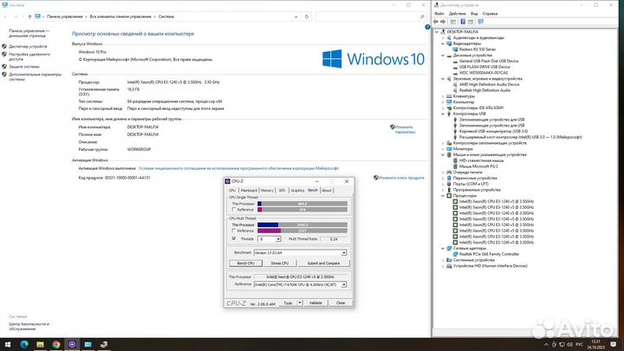This screenshot has height=351, width=624.
Task: Open the Reference processor dropdown
Action: [x=343, y=284]
